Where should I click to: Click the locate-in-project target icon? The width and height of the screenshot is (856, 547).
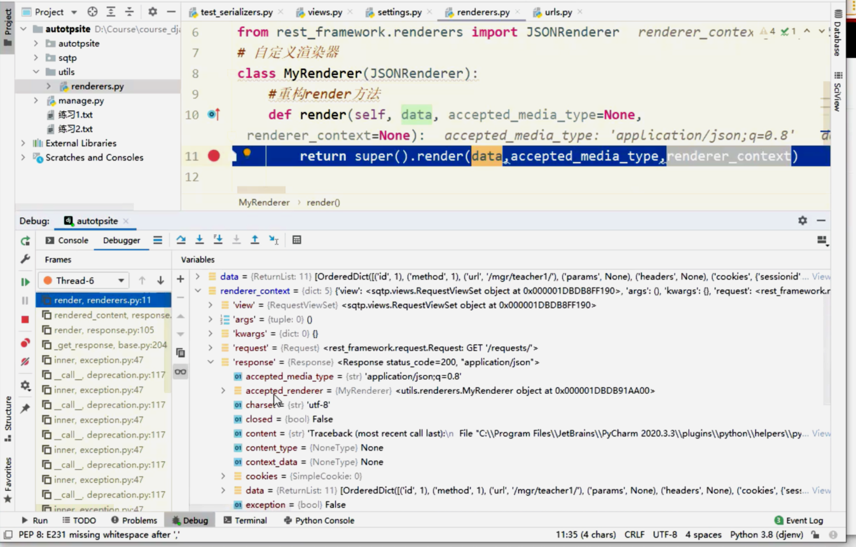pyautogui.click(x=92, y=11)
